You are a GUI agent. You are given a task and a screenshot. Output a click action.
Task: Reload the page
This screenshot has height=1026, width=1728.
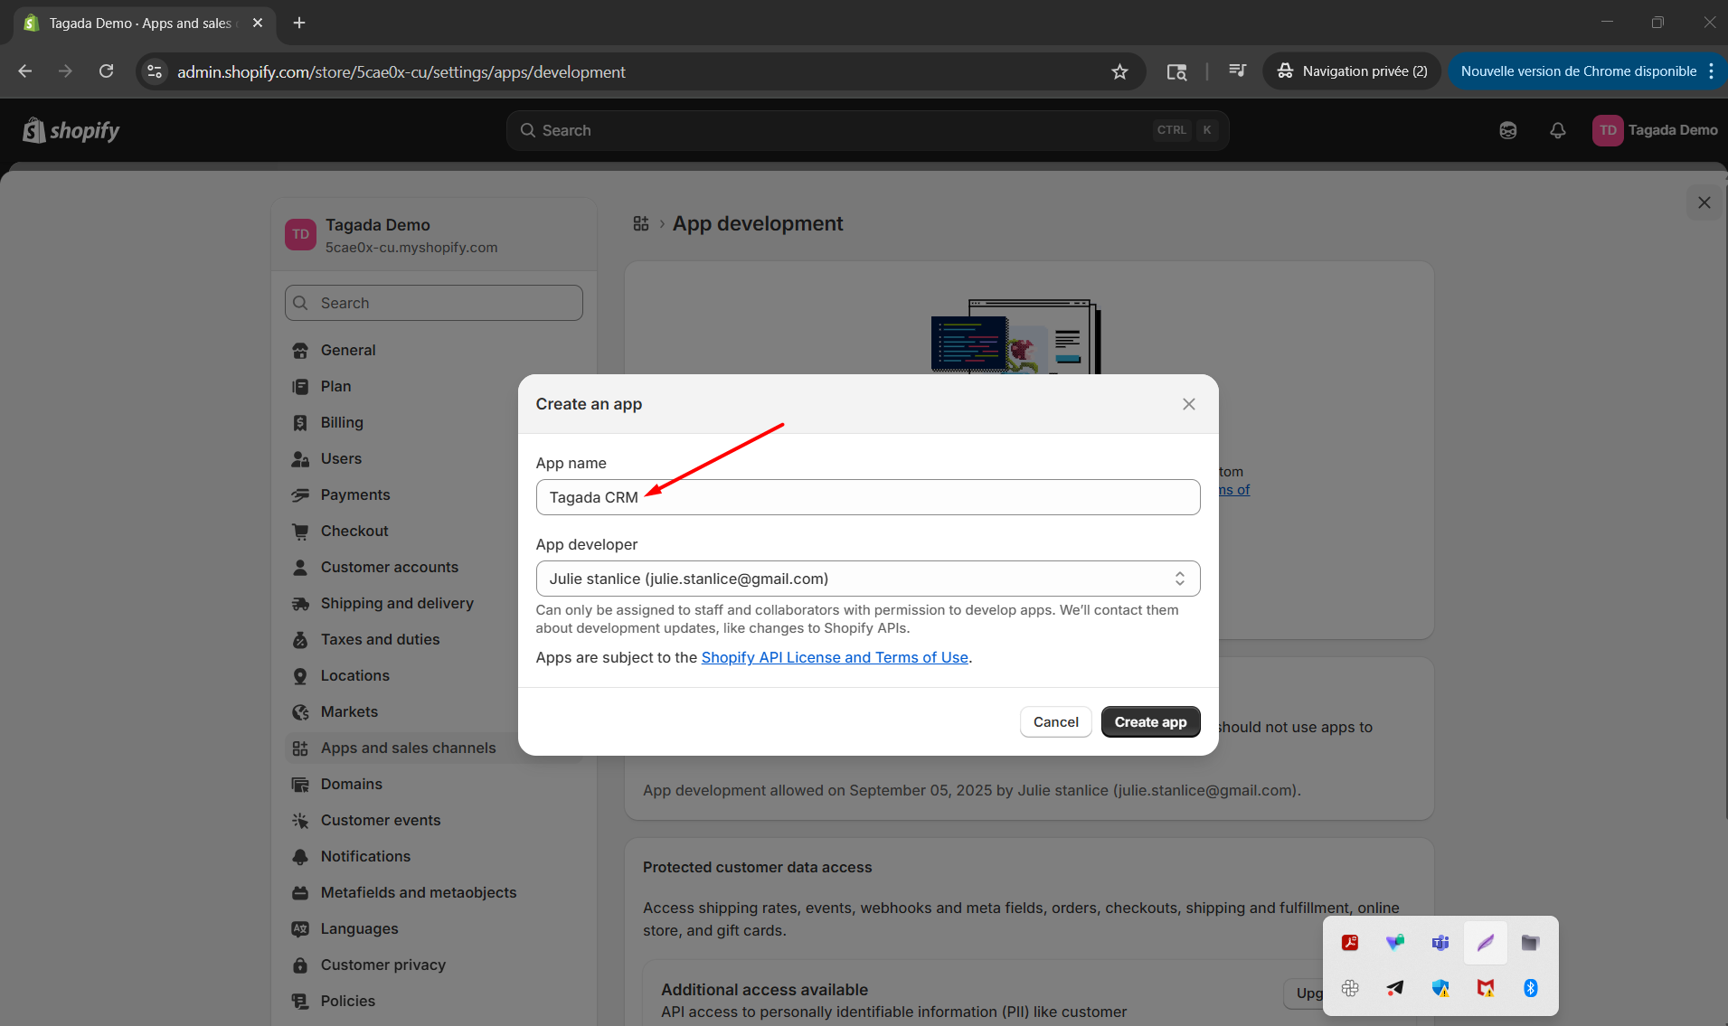(106, 71)
